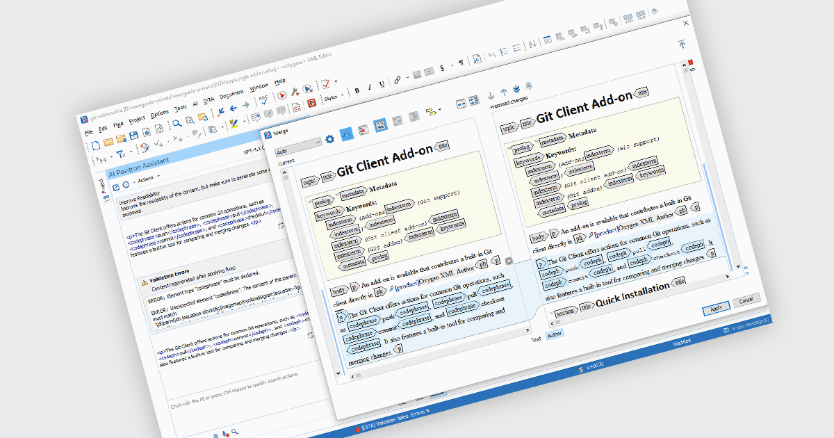
Task: Open the Auto algorithm dropdown in Merge
Action: (297, 146)
